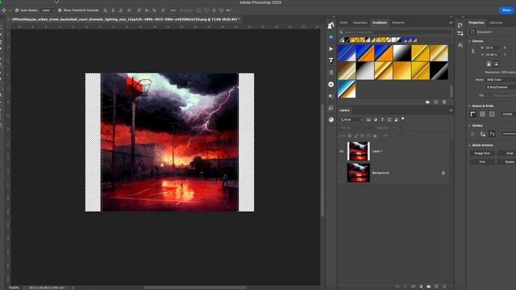
Task: Select the open document file tab
Action: coord(125,19)
